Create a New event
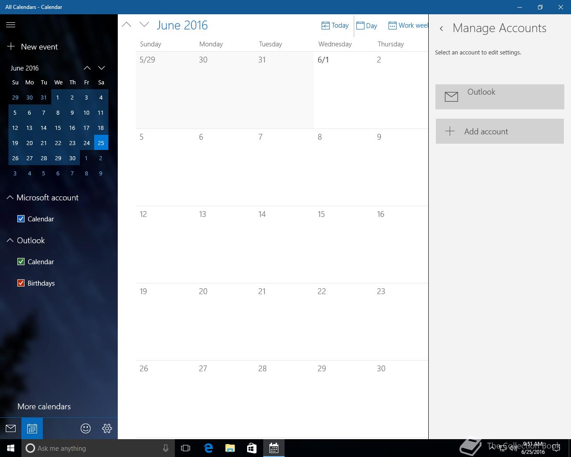Screen dimensions: 571x457 pyautogui.click(x=33, y=46)
